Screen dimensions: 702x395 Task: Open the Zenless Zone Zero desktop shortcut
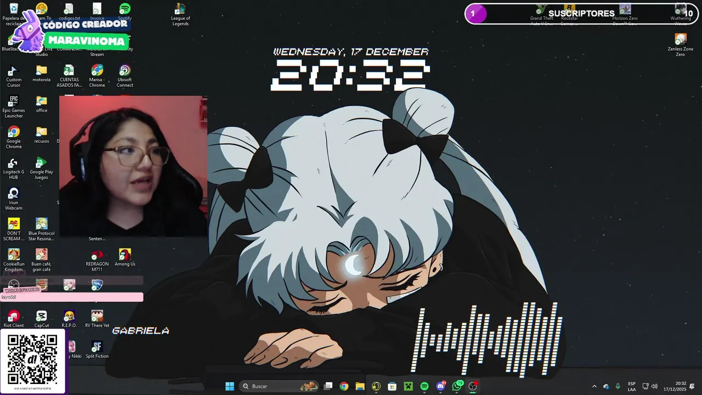[681, 45]
